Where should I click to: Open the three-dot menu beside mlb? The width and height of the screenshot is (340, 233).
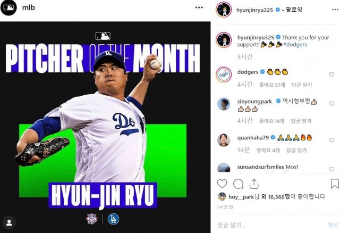point(199,7)
